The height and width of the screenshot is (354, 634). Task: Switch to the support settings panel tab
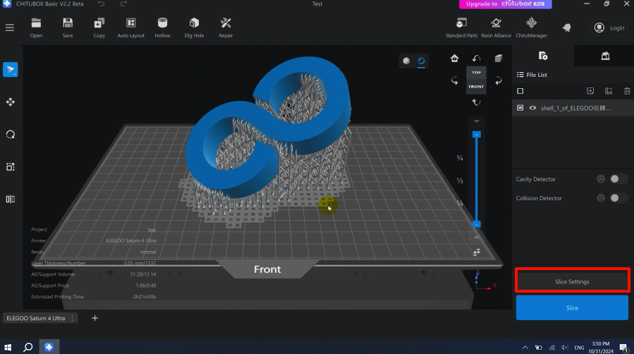[x=604, y=56]
